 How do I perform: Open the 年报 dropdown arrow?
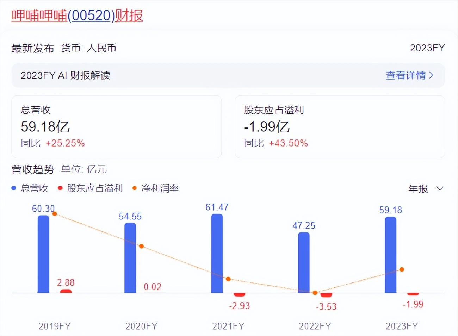pos(439,188)
